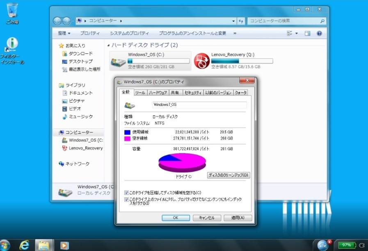Click プロパティ in Explorer toolbar

pyautogui.click(x=90, y=33)
